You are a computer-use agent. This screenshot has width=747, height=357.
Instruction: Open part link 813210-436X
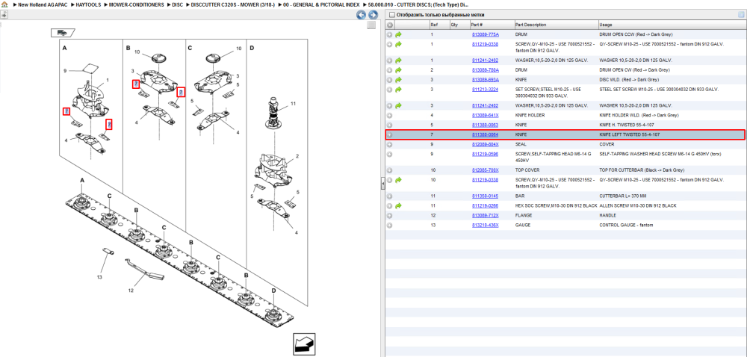coord(485,225)
